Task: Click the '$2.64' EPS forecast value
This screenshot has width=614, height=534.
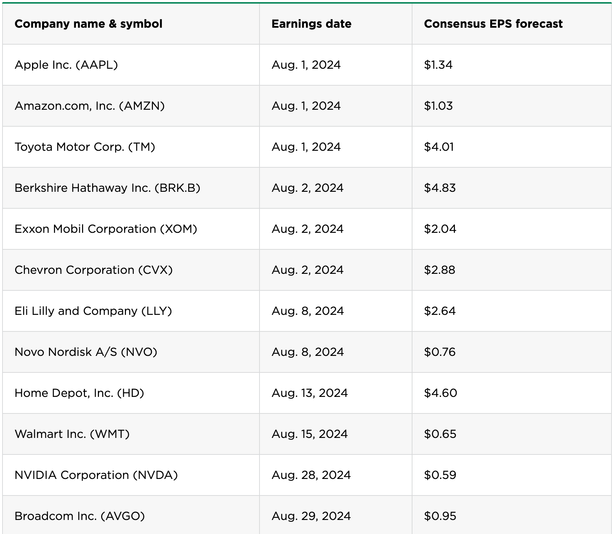Action: (440, 311)
